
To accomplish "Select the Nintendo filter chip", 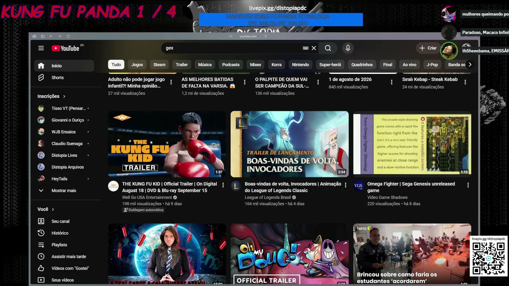I will click(301, 65).
